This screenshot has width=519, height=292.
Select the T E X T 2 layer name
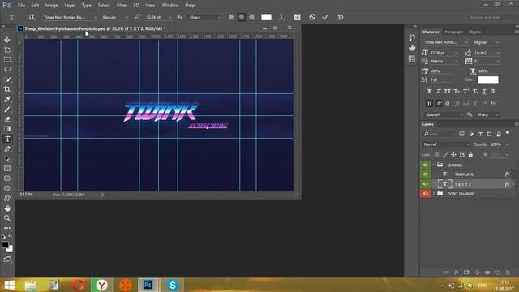pos(462,184)
